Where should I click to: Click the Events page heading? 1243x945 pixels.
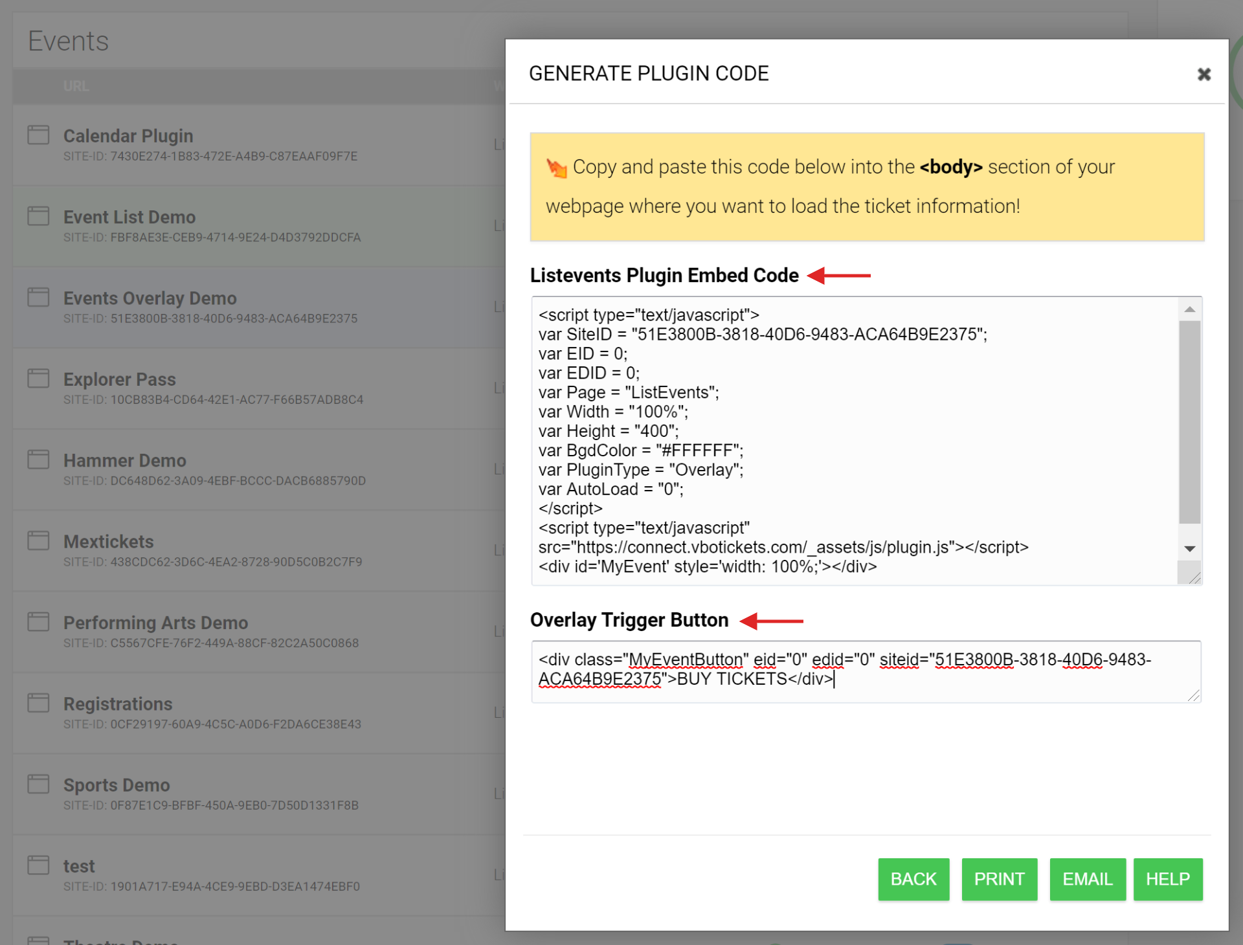coord(69,41)
